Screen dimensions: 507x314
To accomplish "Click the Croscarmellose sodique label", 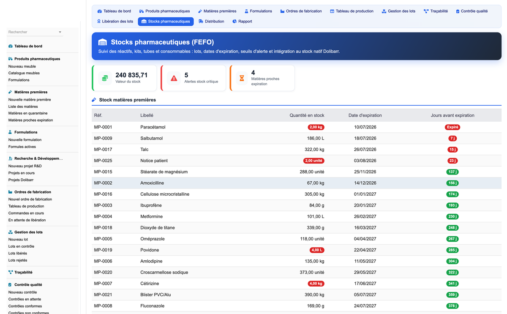I will pos(164,272).
